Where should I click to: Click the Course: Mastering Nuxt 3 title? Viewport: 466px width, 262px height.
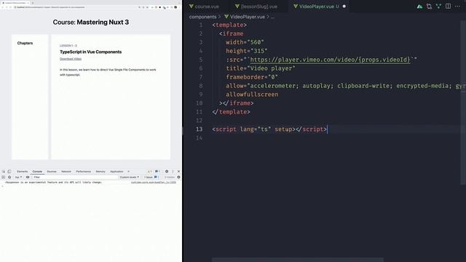[x=90, y=22]
